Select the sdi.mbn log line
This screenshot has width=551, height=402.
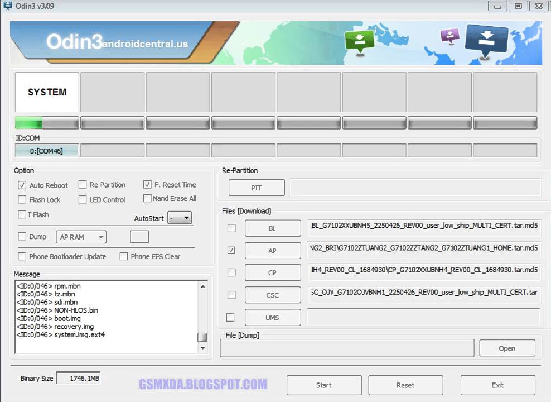point(47,302)
